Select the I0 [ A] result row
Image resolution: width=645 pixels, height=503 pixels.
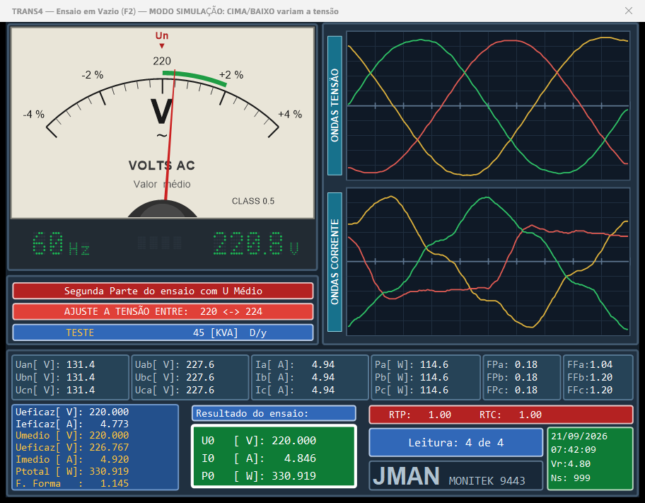(259, 458)
